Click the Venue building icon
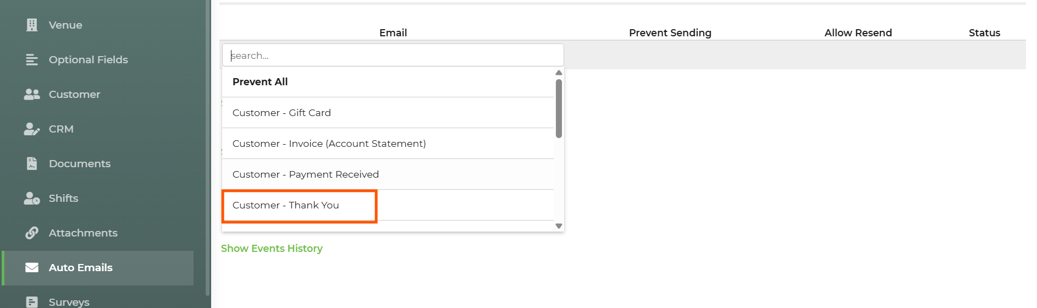The height and width of the screenshot is (308, 1037). pyautogui.click(x=32, y=25)
